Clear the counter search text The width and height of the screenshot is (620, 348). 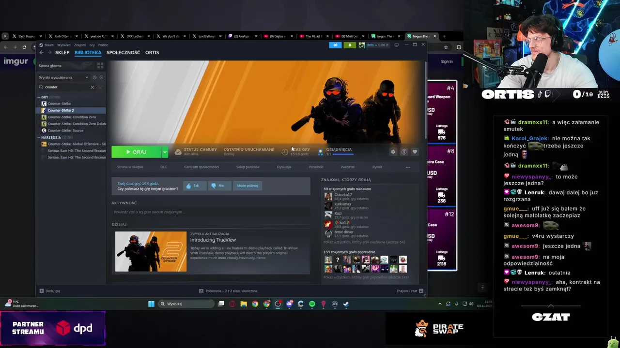(x=92, y=87)
